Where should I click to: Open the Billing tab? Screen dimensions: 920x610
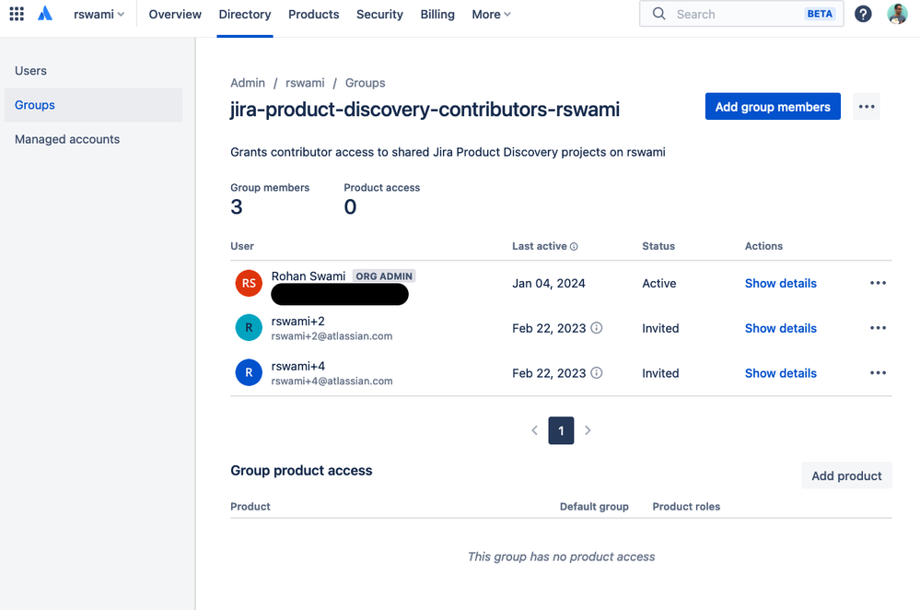(437, 14)
